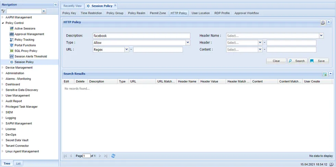Screen dimensions: 336x167
Task: Collapse the Navigation panel with double-arrow icon
Action: (56, 4)
